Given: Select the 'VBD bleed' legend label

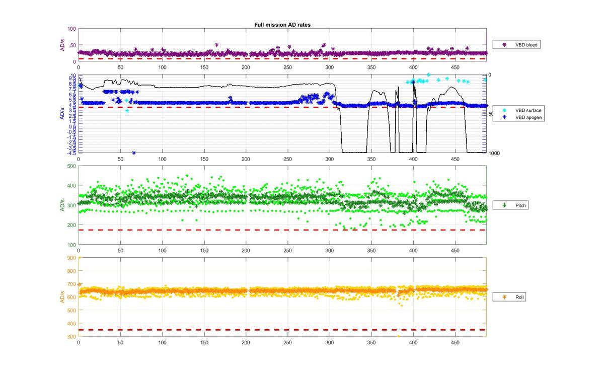Looking at the screenshot, I should 526,45.
